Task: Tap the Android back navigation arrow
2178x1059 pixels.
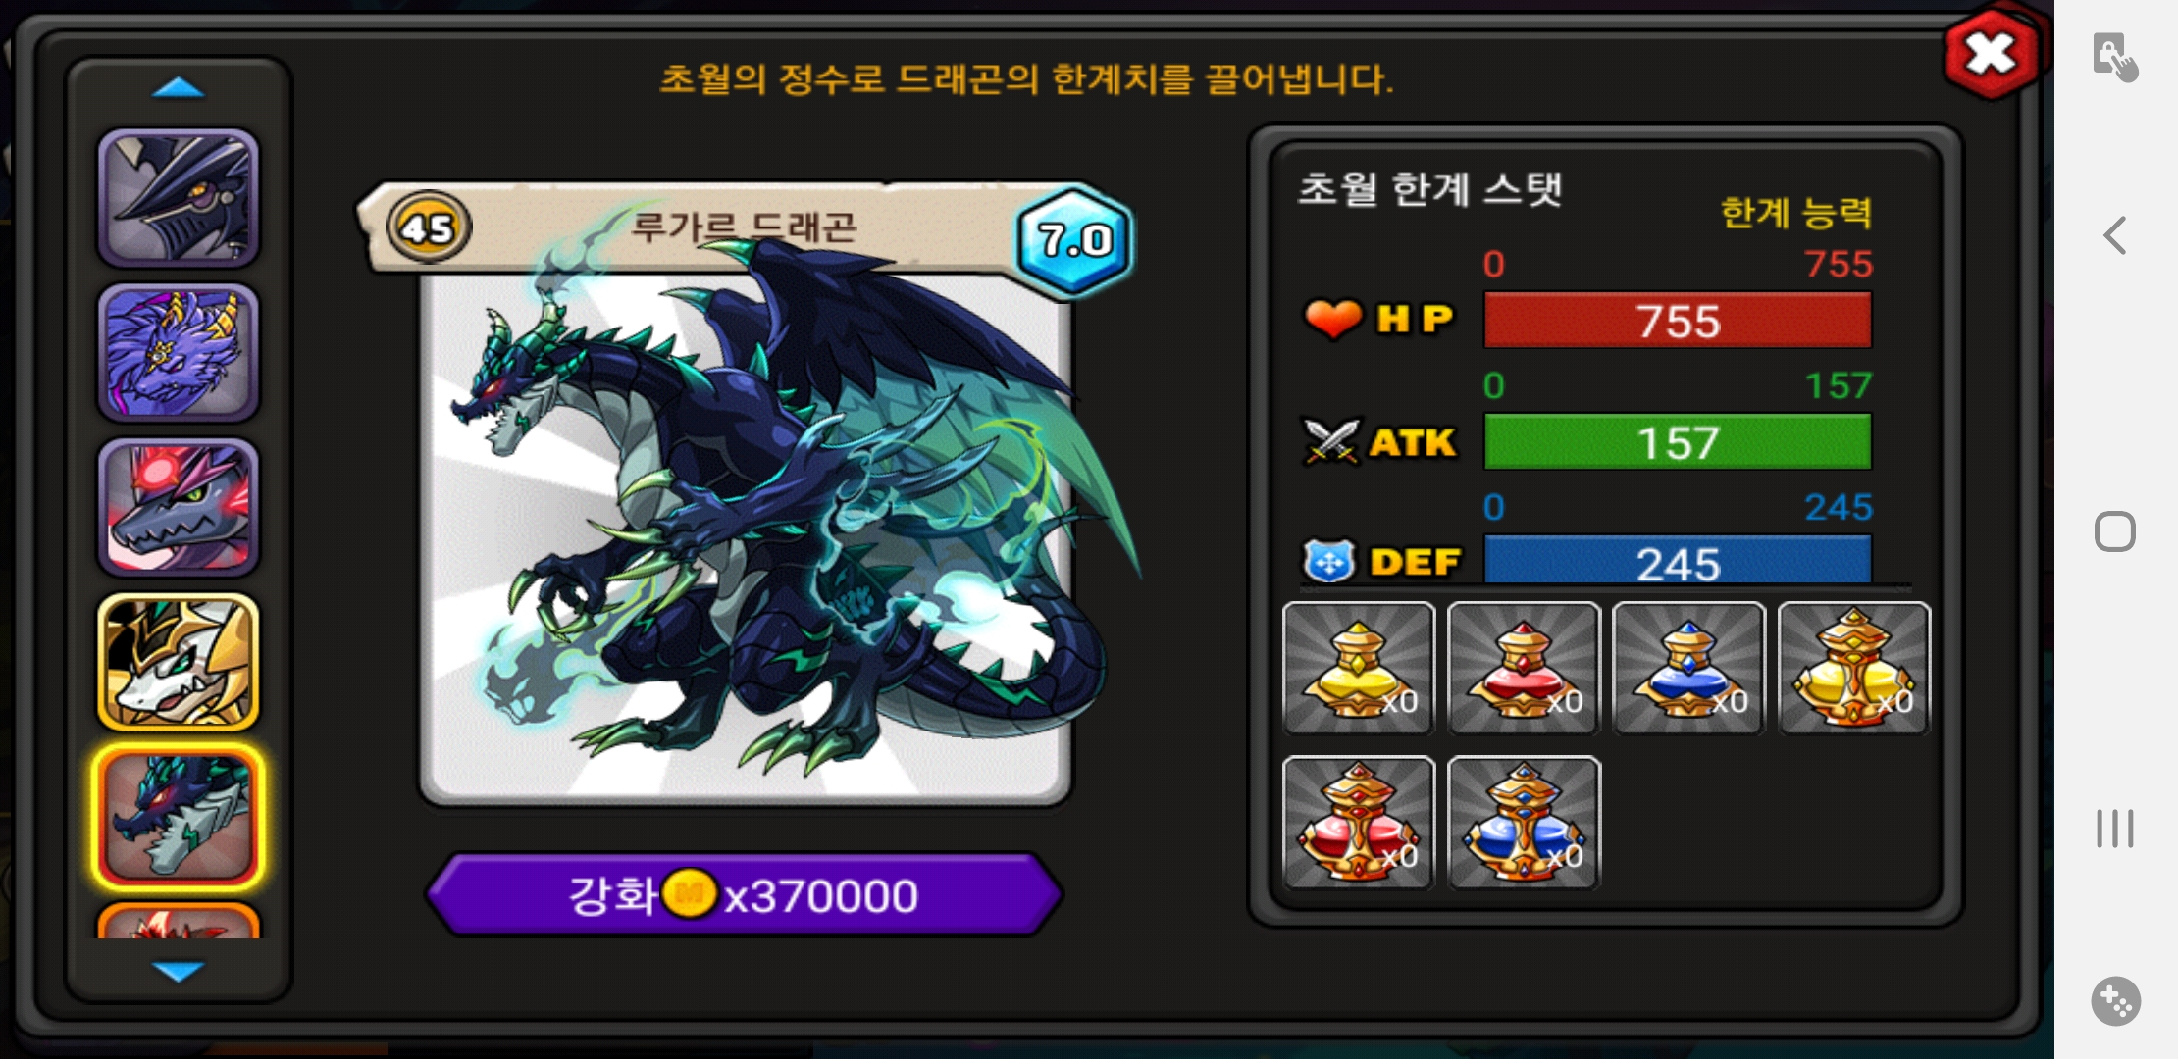Action: point(2115,235)
